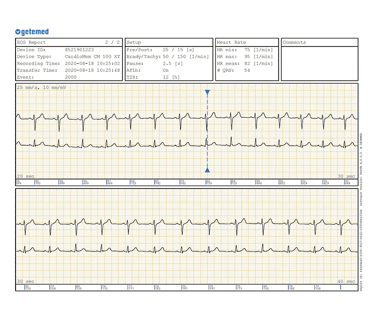Click the "HR mean:" field label

tap(229, 63)
